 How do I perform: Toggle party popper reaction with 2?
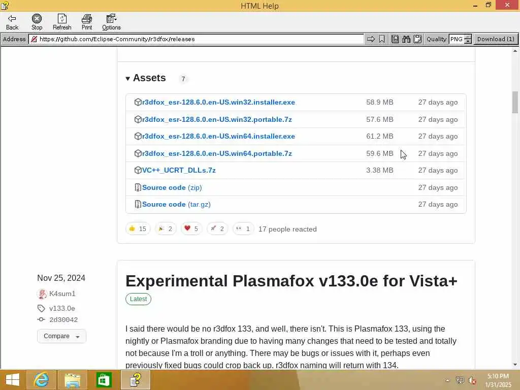click(x=166, y=229)
